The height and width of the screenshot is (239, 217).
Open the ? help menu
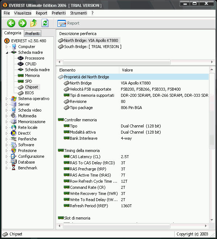tap(92, 13)
